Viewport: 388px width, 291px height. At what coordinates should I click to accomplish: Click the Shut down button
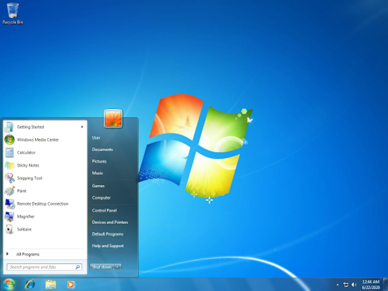(x=101, y=267)
